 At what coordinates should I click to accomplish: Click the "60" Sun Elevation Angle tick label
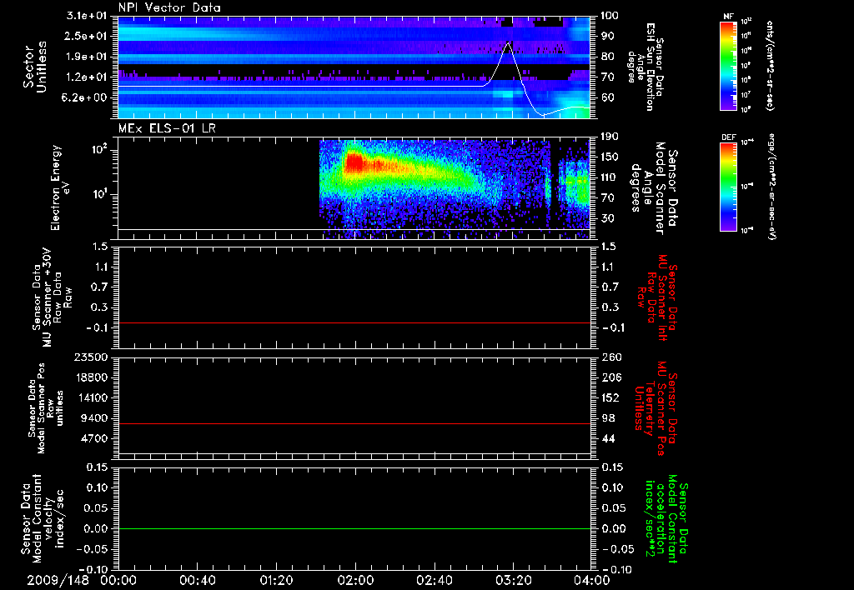tap(607, 97)
